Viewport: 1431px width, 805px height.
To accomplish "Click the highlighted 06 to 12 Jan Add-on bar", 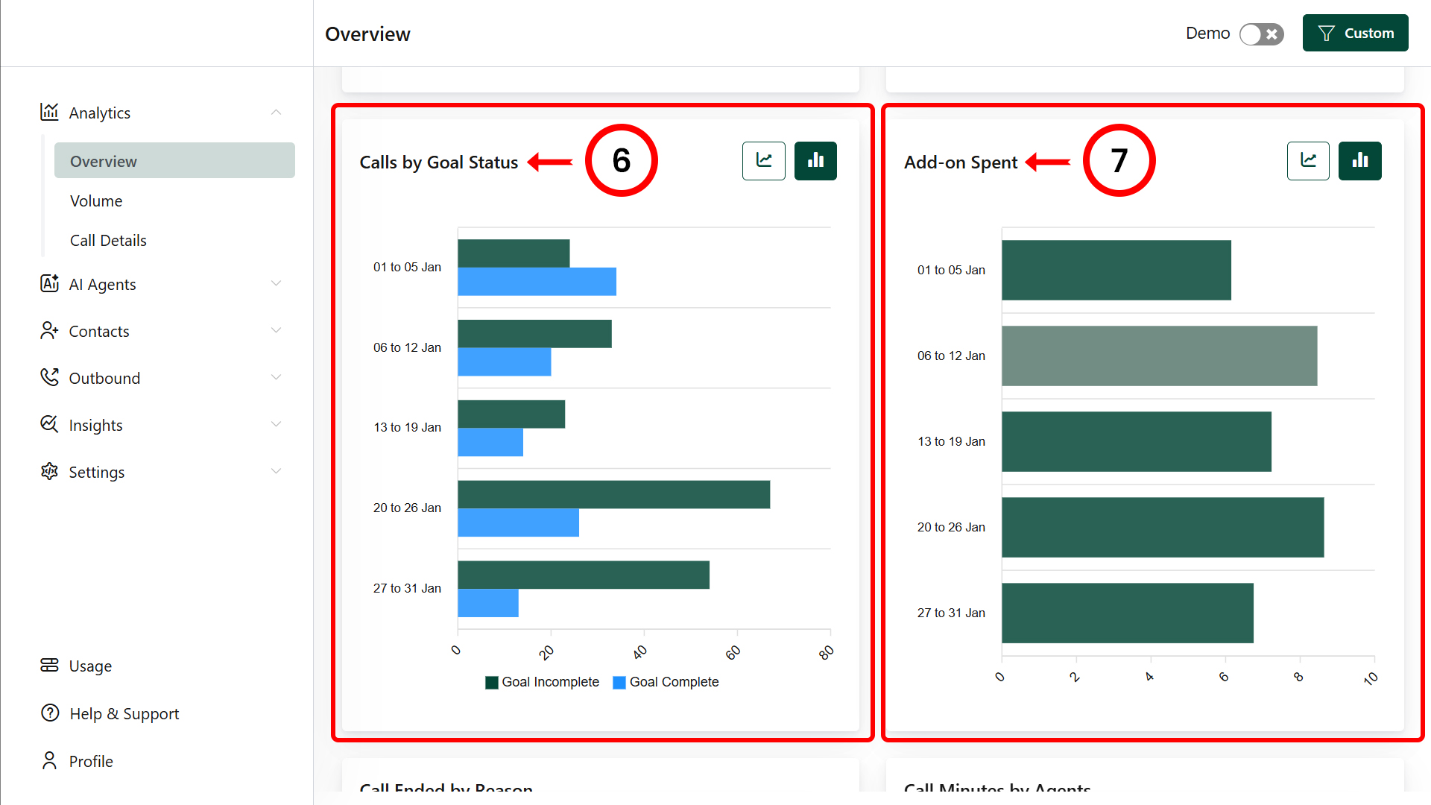I will 1159,356.
